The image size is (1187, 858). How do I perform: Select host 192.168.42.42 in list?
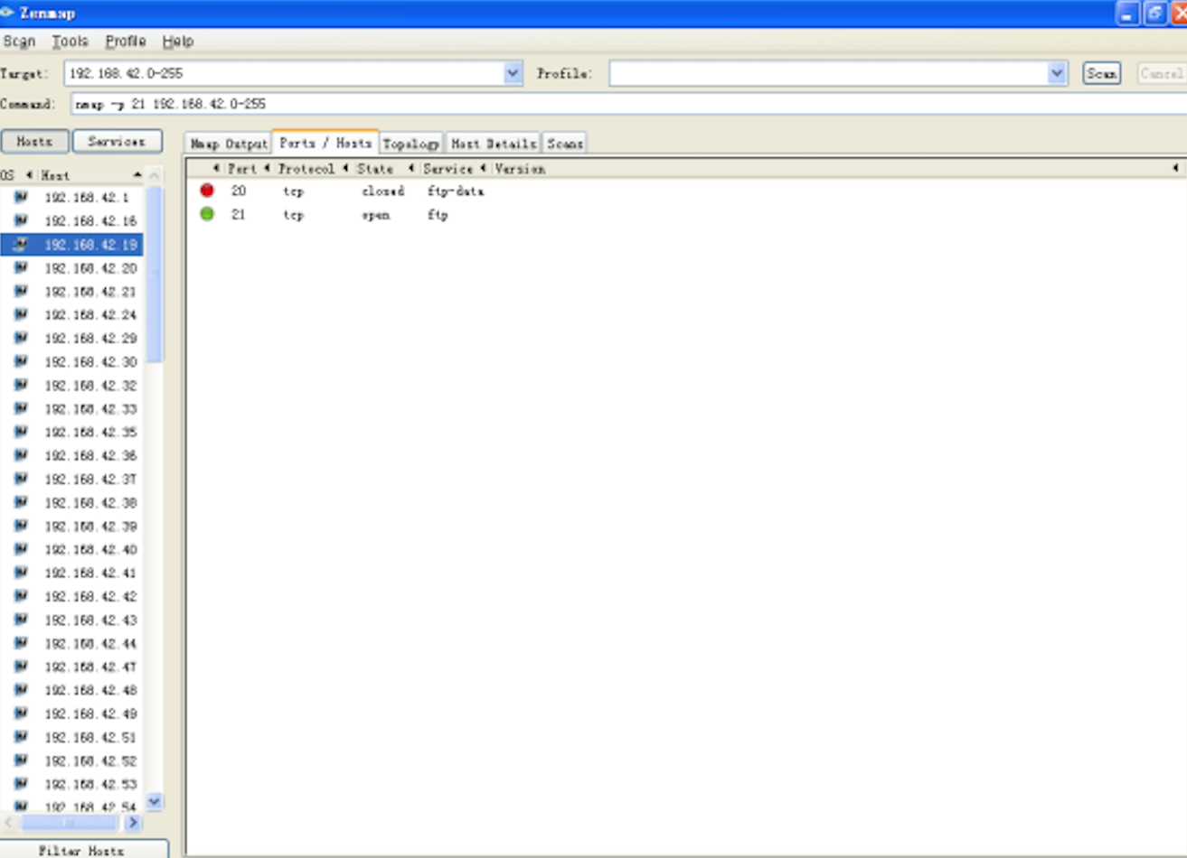tap(91, 596)
